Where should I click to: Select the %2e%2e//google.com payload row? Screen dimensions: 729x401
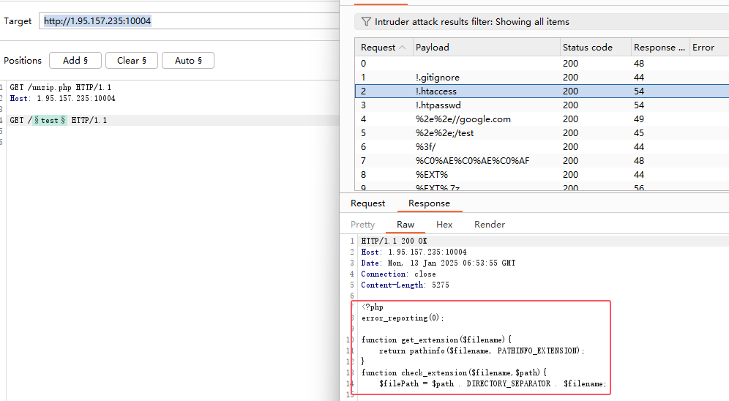[463, 119]
